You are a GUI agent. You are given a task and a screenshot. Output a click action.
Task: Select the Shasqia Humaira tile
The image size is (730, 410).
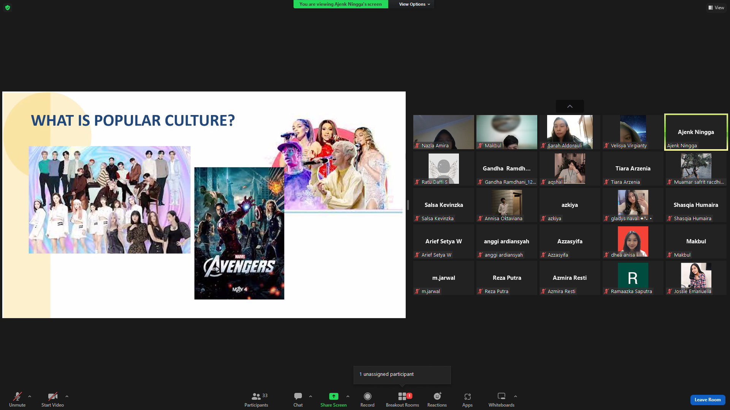[696, 205]
